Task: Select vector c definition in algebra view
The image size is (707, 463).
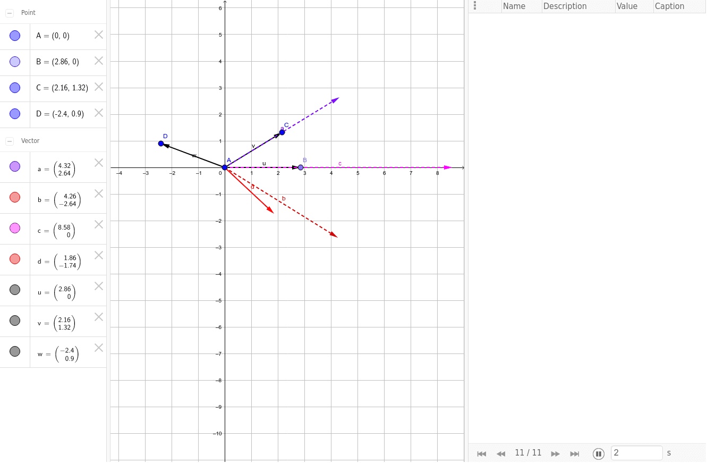Action: point(56,231)
